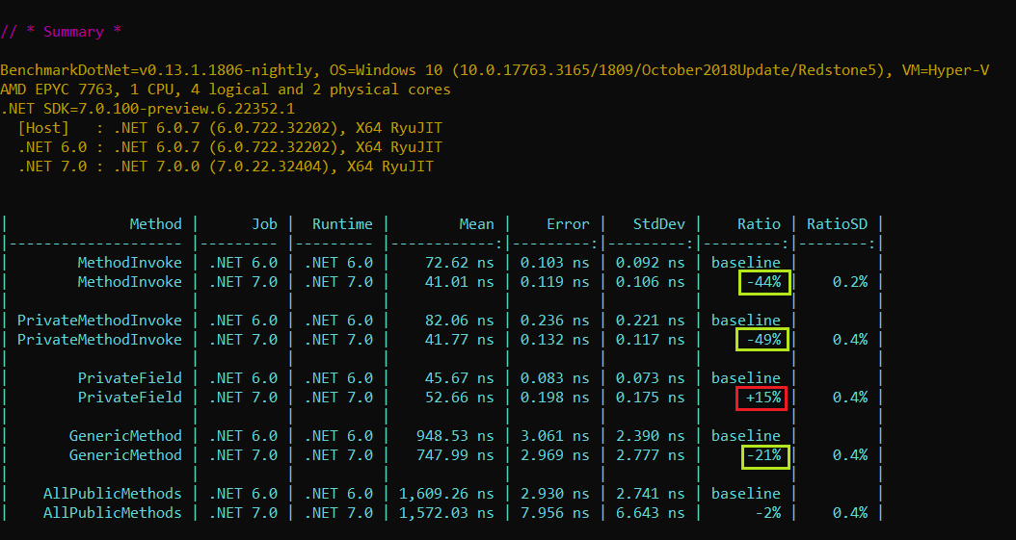Click 'AllPublicMethods' in the 1,609.26 ns row
The image size is (1016, 540).
point(112,494)
